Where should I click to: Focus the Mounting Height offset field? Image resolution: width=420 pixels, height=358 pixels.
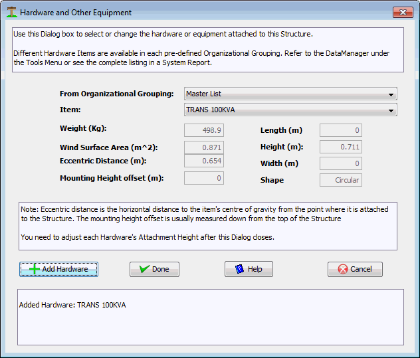(x=204, y=178)
